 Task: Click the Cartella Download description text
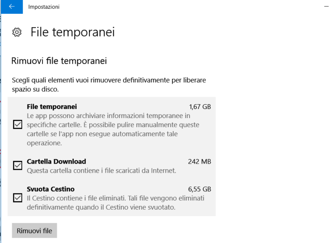(x=101, y=171)
